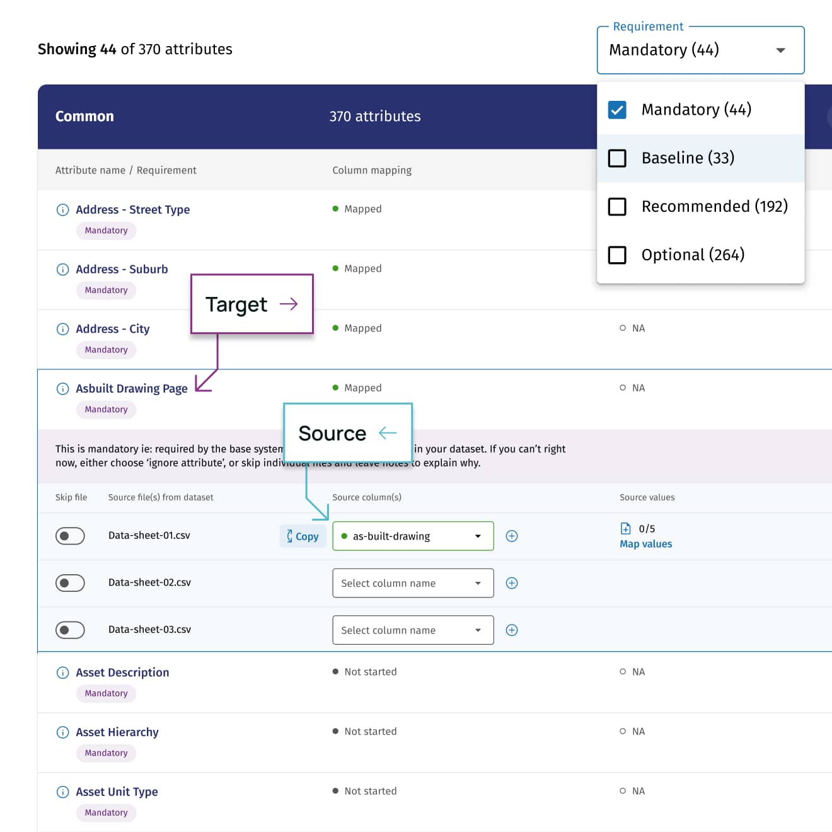The width and height of the screenshot is (832, 832).
Task: Click the file icon beside 0/5 source values
Action: [x=625, y=528]
